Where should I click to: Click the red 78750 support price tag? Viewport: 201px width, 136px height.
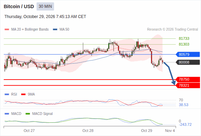(x=188, y=79)
